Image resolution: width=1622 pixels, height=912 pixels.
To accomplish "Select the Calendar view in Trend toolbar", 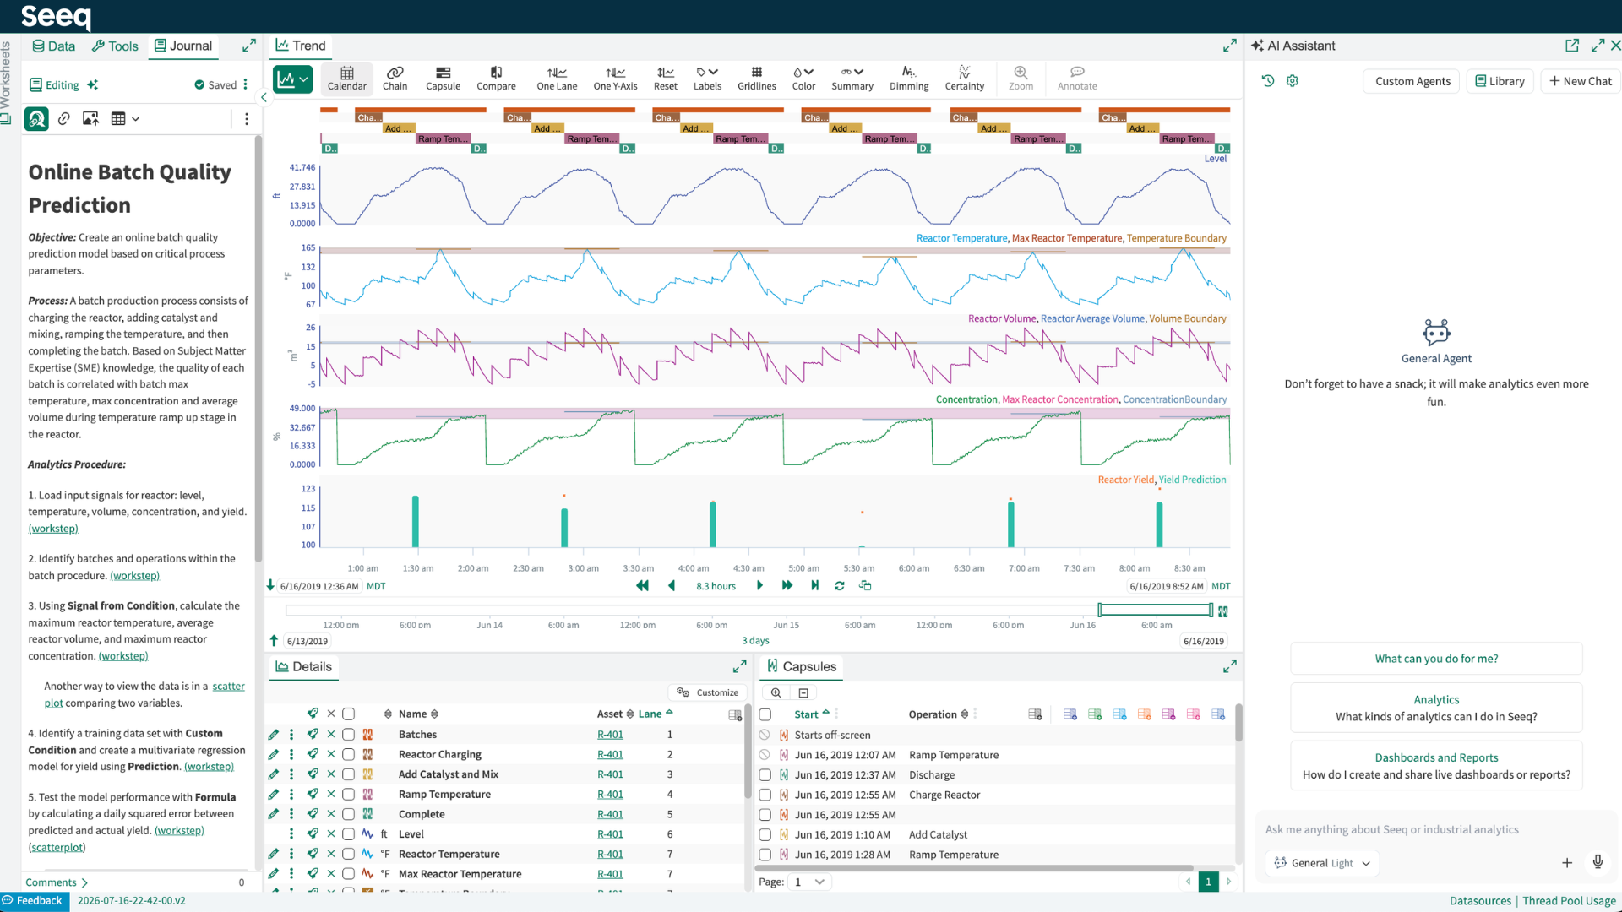I will click(x=346, y=78).
